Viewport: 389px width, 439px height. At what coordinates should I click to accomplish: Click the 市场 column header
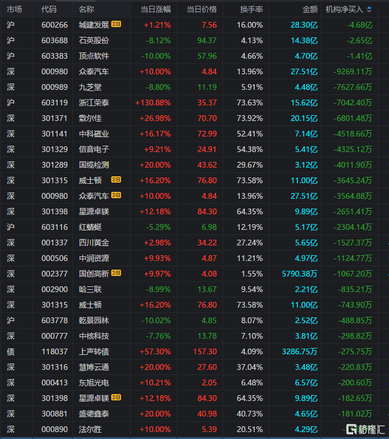(x=14, y=10)
